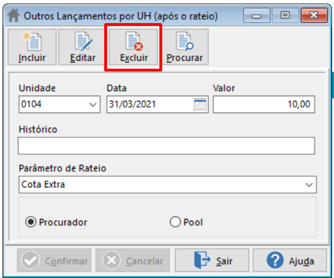Close the Outros Lançamentos window

pos(314,15)
